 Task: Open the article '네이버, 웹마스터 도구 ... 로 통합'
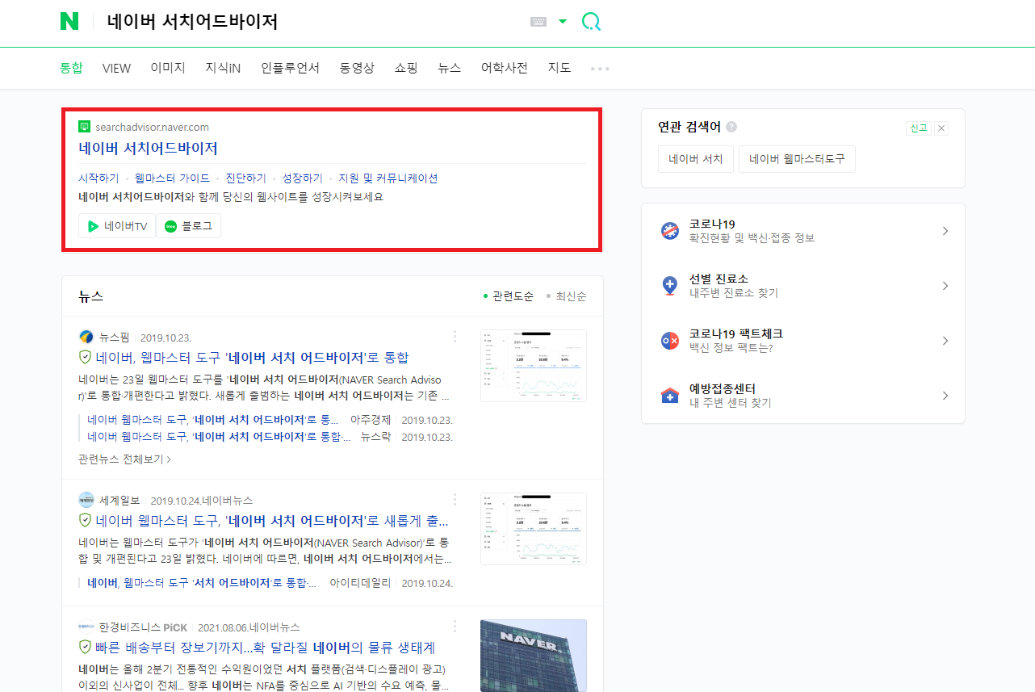(x=253, y=358)
